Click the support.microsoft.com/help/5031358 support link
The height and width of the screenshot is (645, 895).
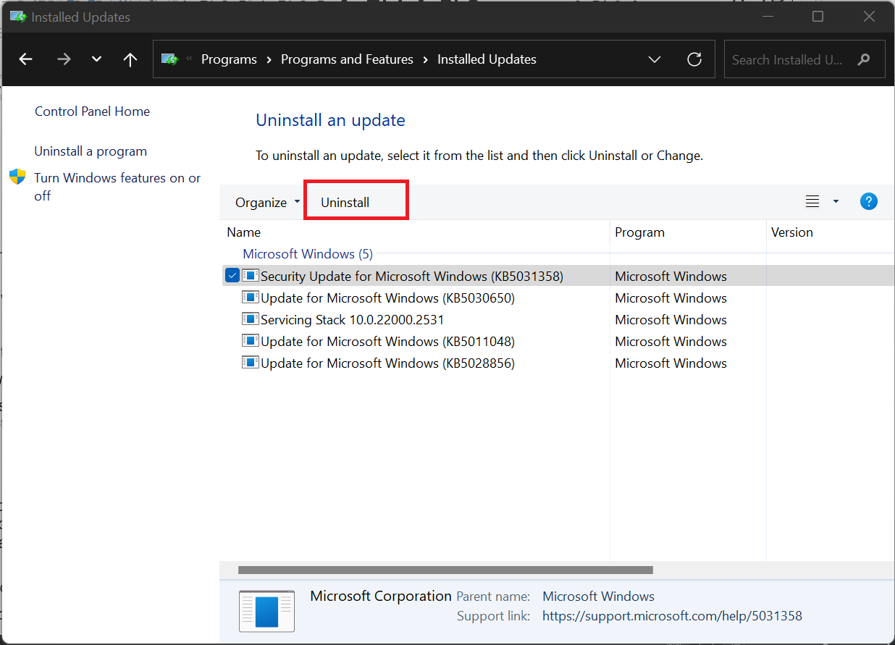(672, 616)
